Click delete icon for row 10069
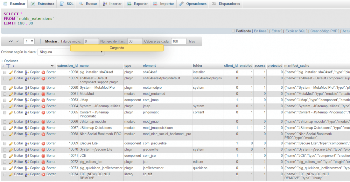Viewport: 350px width, 182px height. (44, 144)
